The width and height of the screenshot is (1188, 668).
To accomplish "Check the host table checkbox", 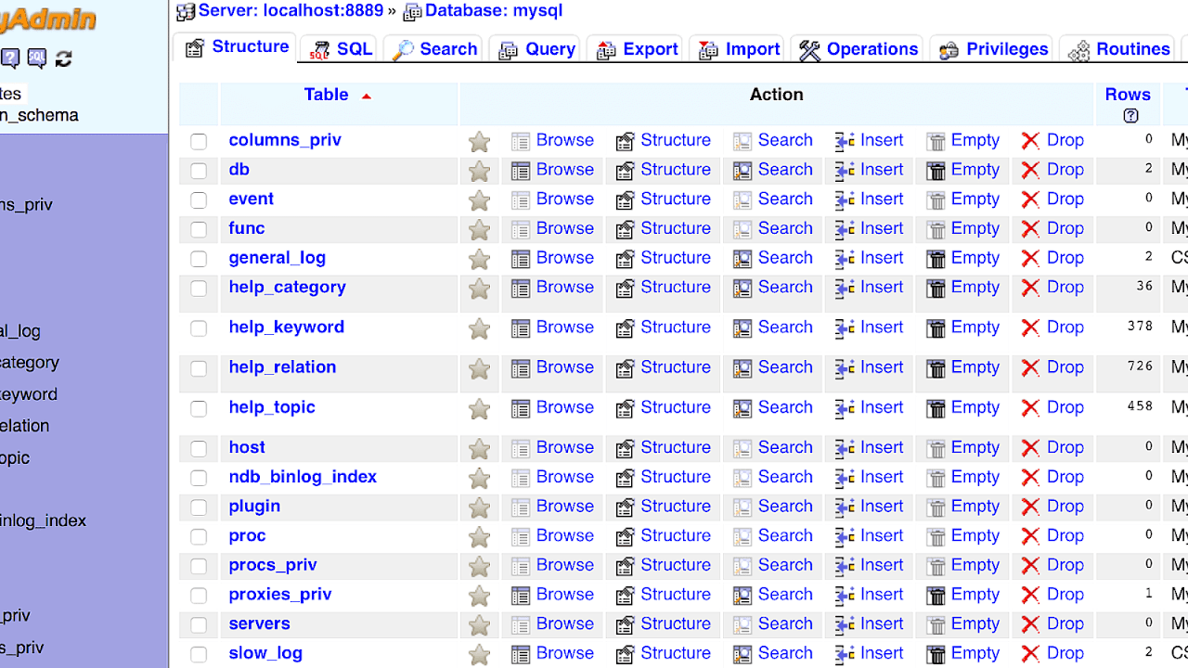I will pos(199,448).
